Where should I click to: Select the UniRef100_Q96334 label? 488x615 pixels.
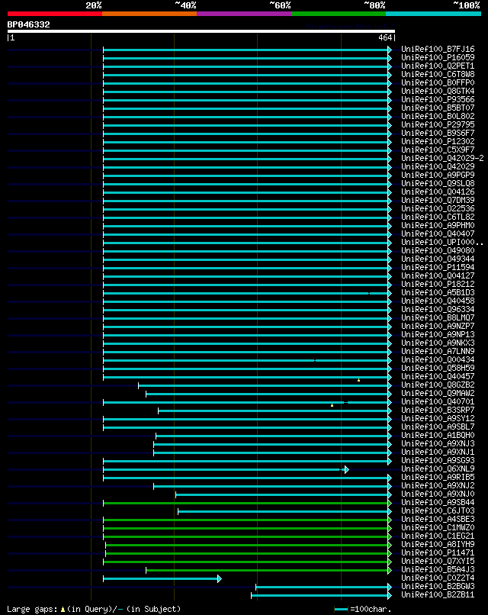[x=438, y=310]
